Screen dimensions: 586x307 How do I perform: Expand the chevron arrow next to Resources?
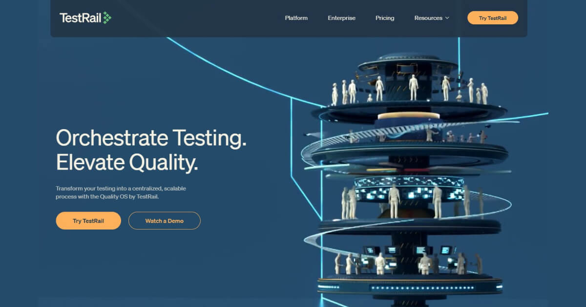pyautogui.click(x=447, y=18)
